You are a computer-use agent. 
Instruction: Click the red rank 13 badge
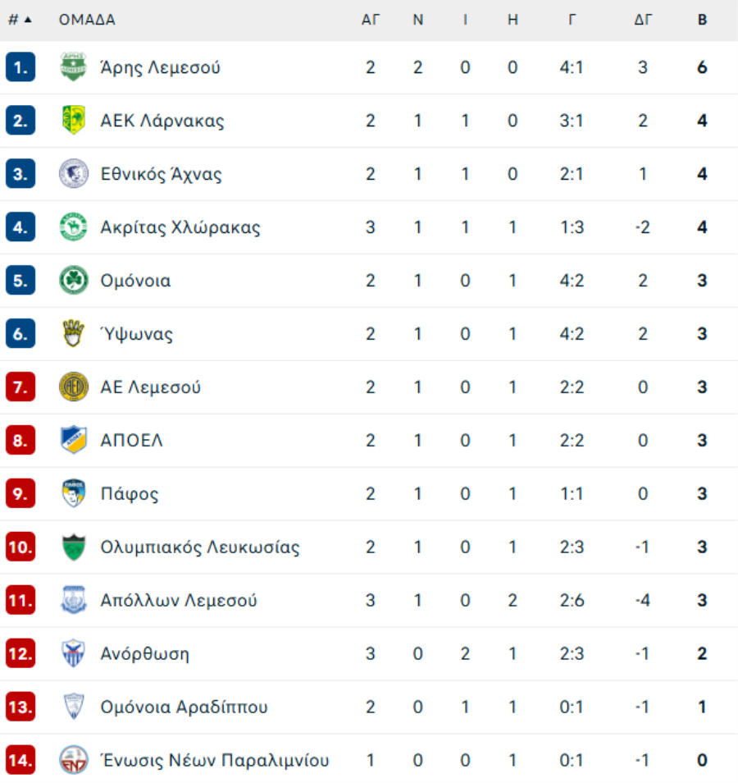[x=20, y=707]
